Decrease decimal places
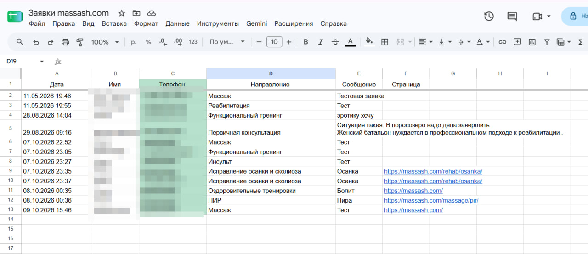The width and height of the screenshot is (588, 254). pos(163,42)
